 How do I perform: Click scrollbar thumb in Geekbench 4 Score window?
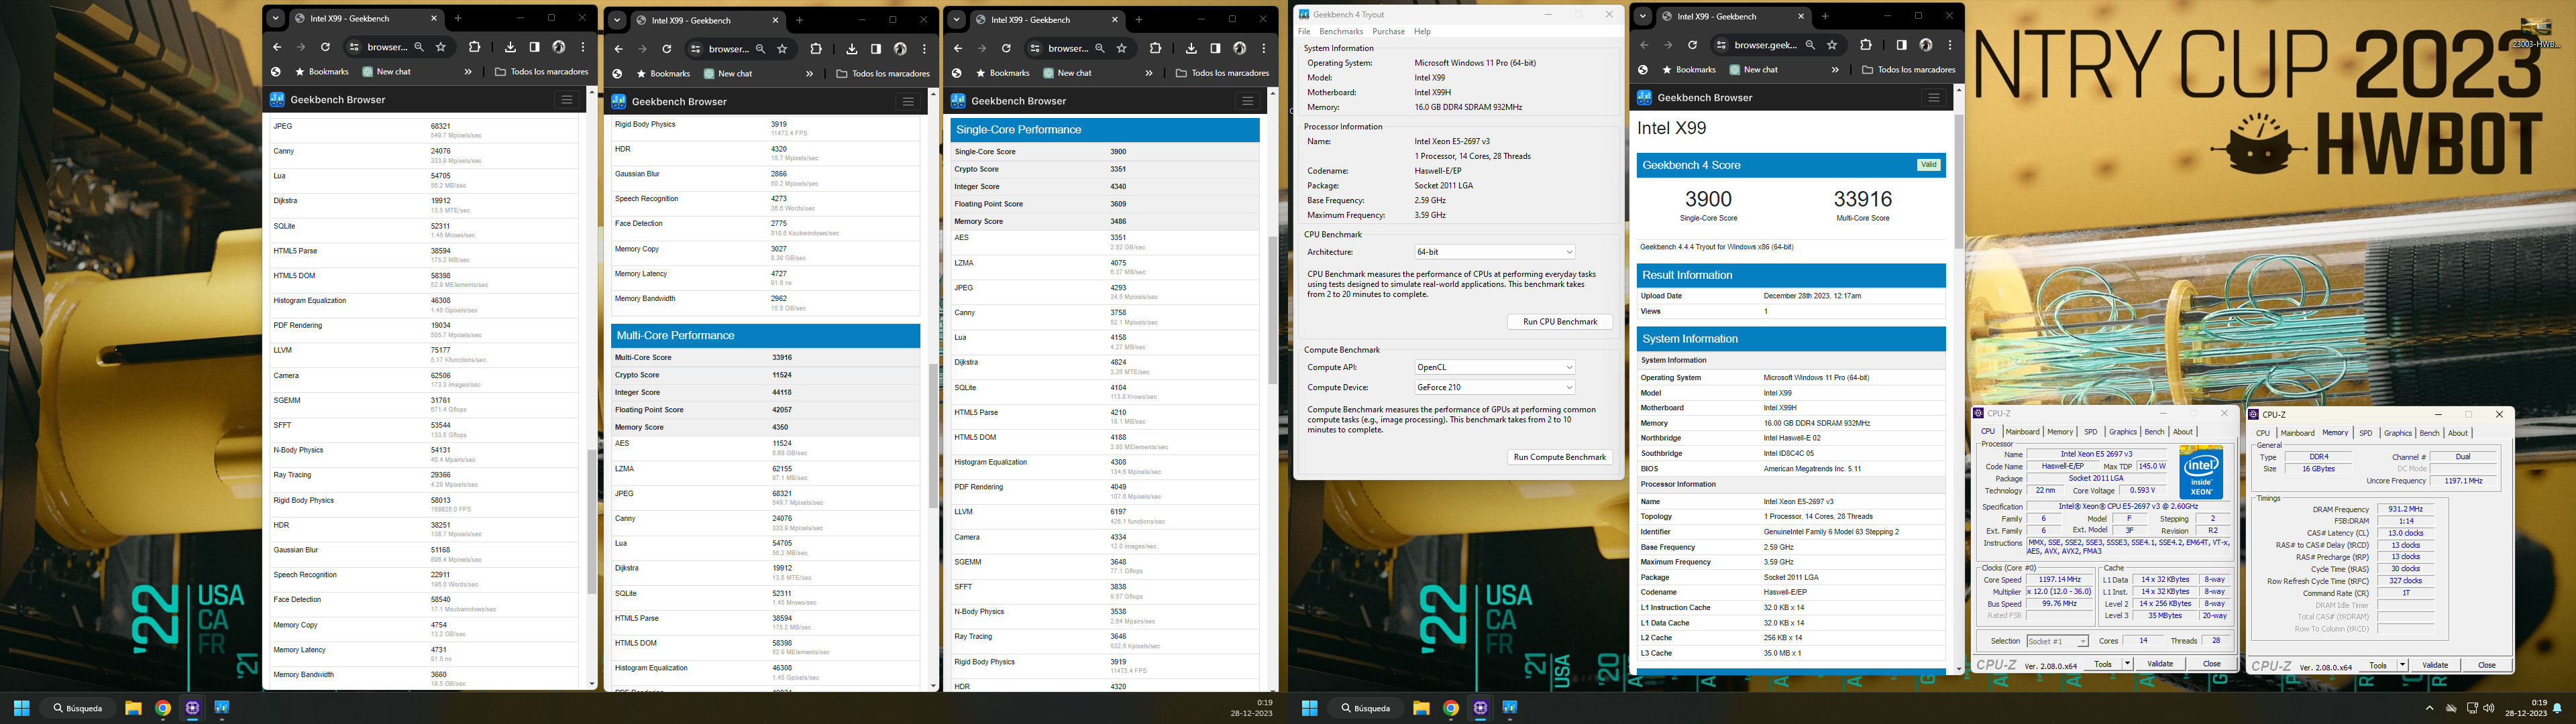[1959, 181]
